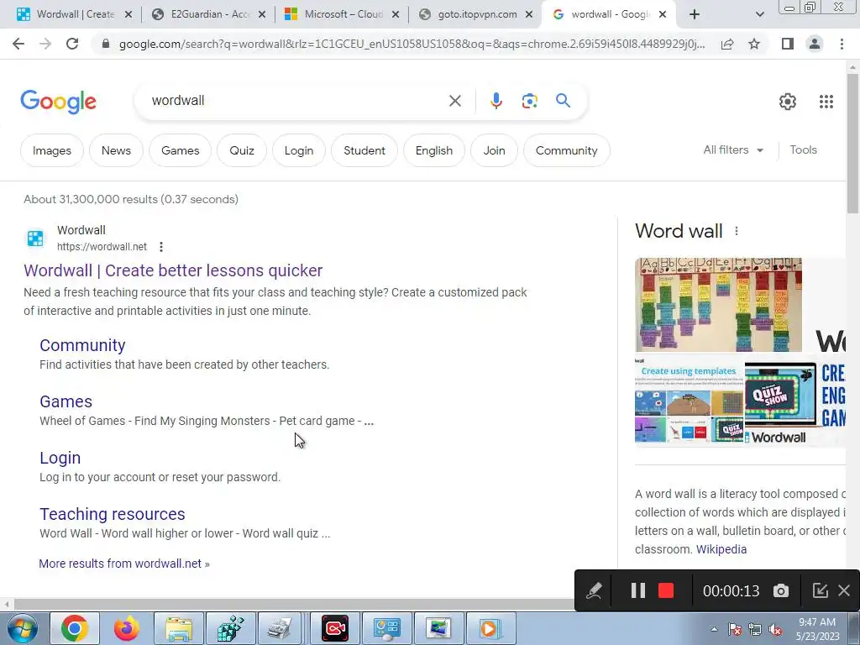The image size is (860, 645).
Task: Select the Student filter chip
Action: pos(364,150)
